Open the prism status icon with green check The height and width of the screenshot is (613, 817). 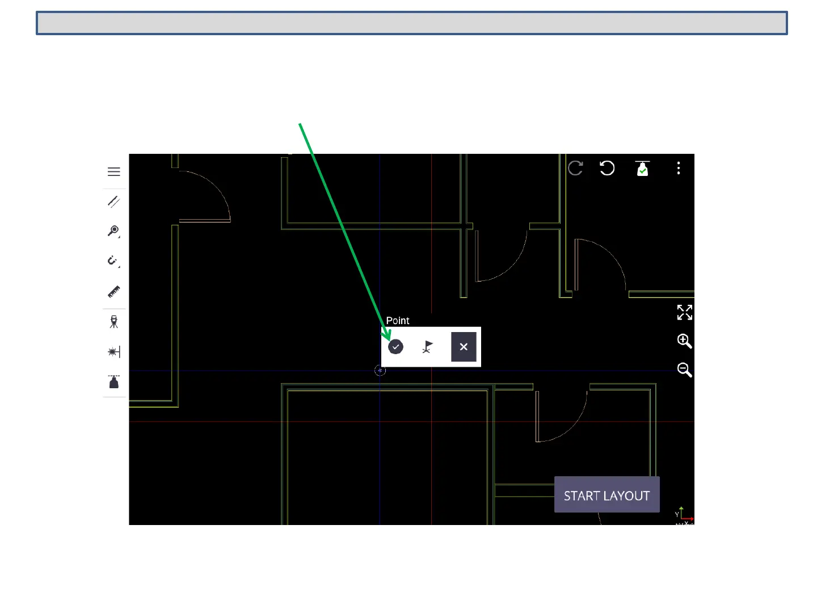point(642,169)
